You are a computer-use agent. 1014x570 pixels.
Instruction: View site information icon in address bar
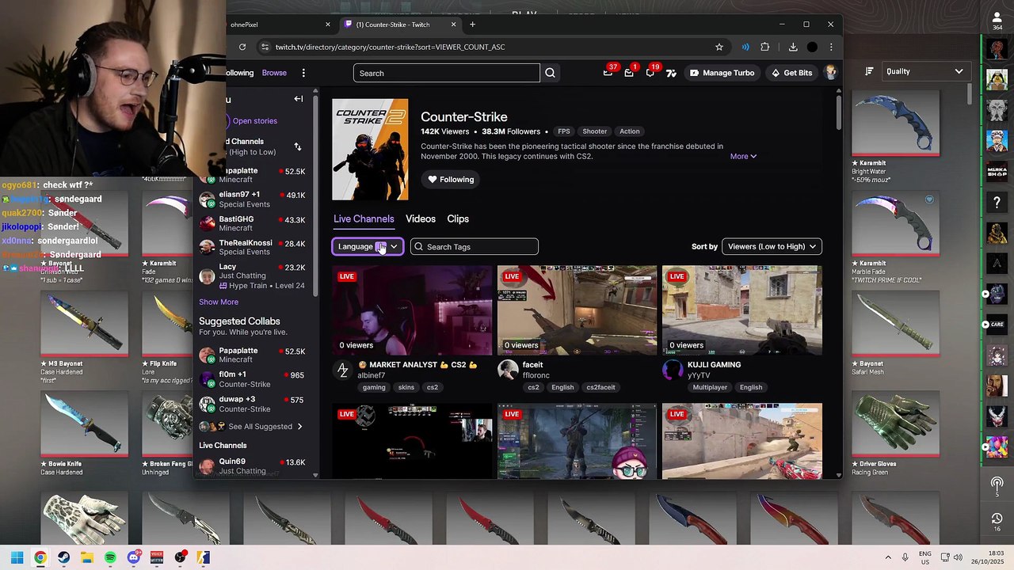[x=265, y=47]
